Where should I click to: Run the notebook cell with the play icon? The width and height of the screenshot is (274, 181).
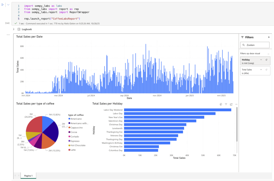point(2,5)
